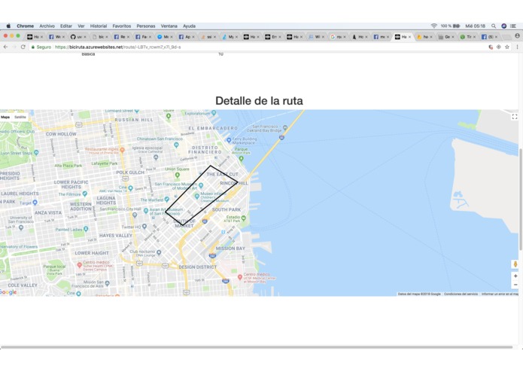523x372 pixels.
Task: Open the Favoritos menu
Action: coord(122,26)
